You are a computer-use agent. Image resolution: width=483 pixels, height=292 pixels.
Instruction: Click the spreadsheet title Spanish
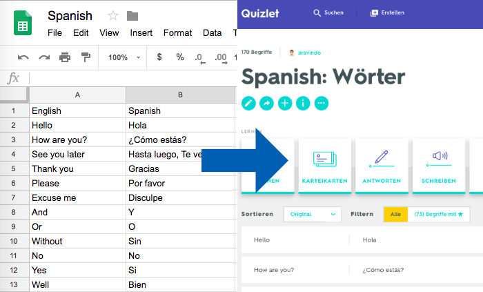point(70,16)
